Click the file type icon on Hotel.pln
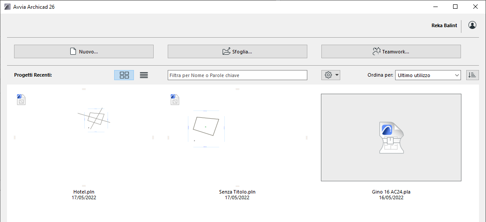The image size is (486, 222). click(21, 99)
